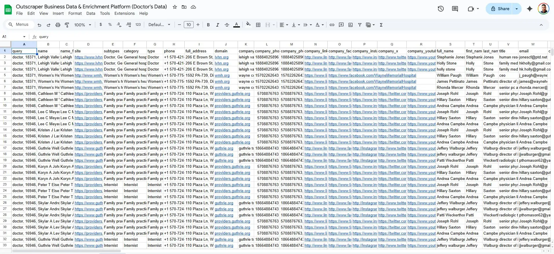Toggle strikethrough formatting
Image resolution: width=554 pixels, height=254 pixels.
(227, 25)
